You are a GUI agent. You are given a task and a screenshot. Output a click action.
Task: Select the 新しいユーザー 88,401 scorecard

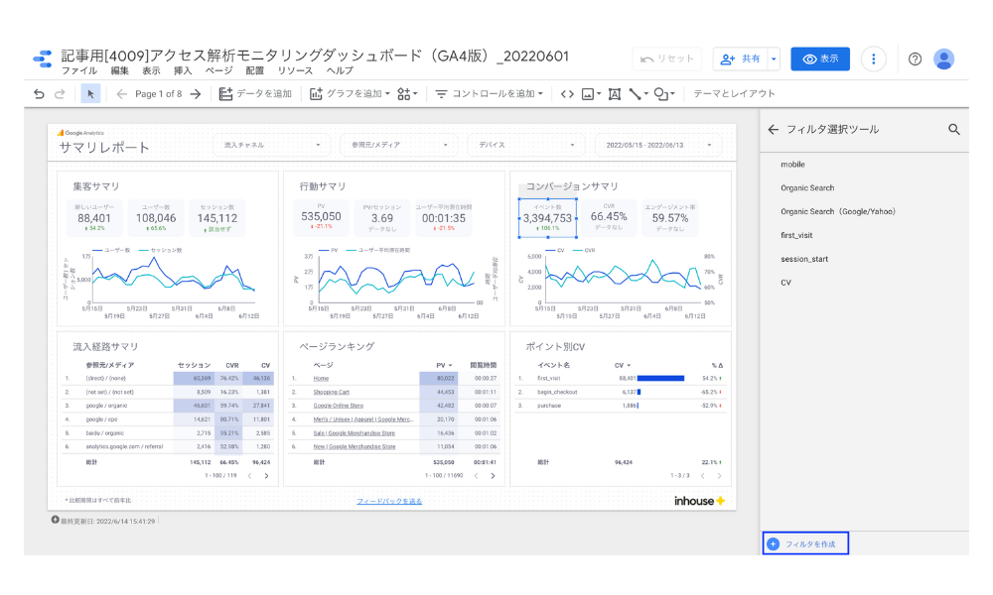[94, 218]
